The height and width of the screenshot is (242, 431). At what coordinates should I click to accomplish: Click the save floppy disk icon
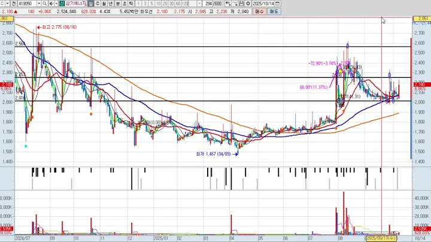(241, 4)
